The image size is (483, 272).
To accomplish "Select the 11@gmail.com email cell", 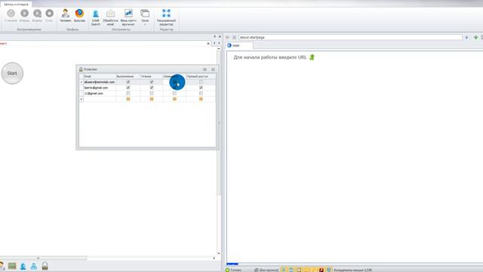I will (100, 93).
